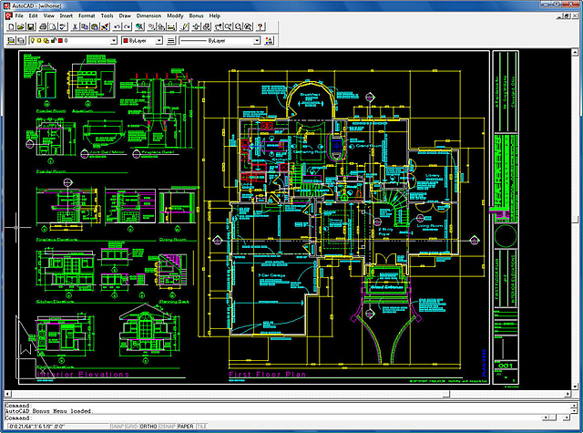Click the horizontal scrollbar right arrow
The height and width of the screenshot is (433, 583).
pyautogui.click(x=568, y=394)
